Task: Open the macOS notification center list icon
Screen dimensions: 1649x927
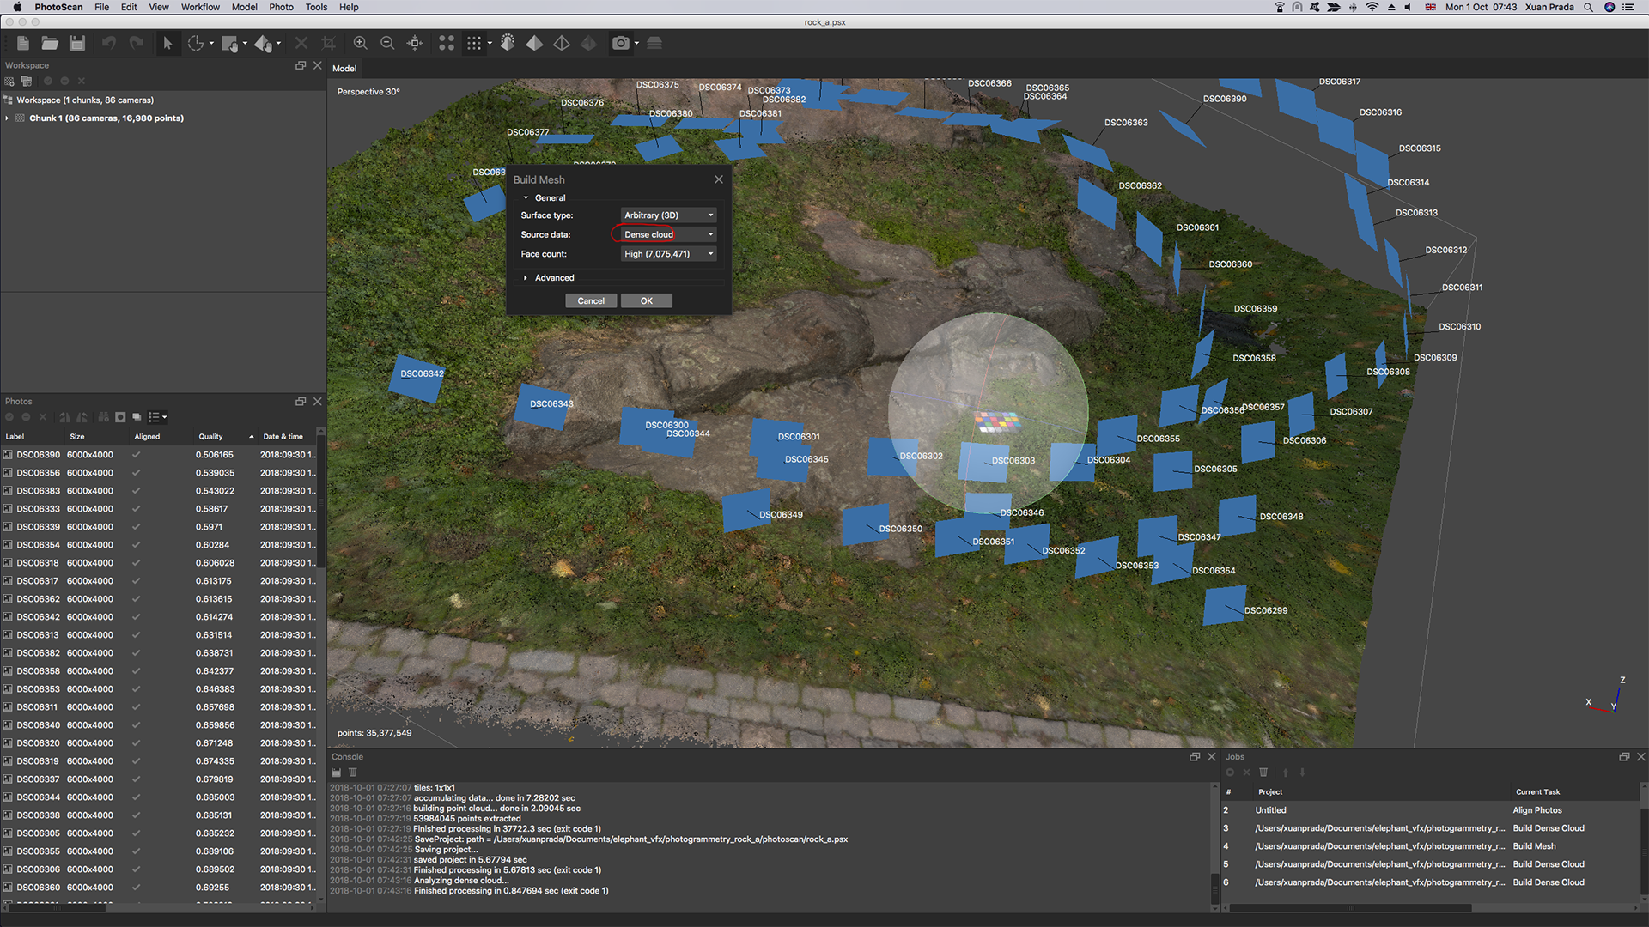Action: 1628,7
